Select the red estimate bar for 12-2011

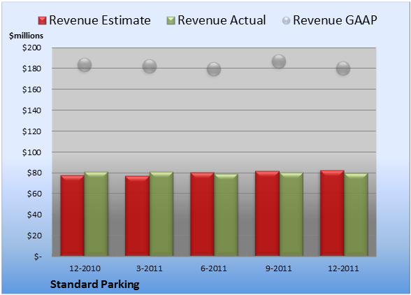tap(332, 213)
